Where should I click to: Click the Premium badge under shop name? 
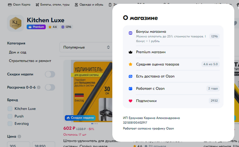[x=36, y=27]
